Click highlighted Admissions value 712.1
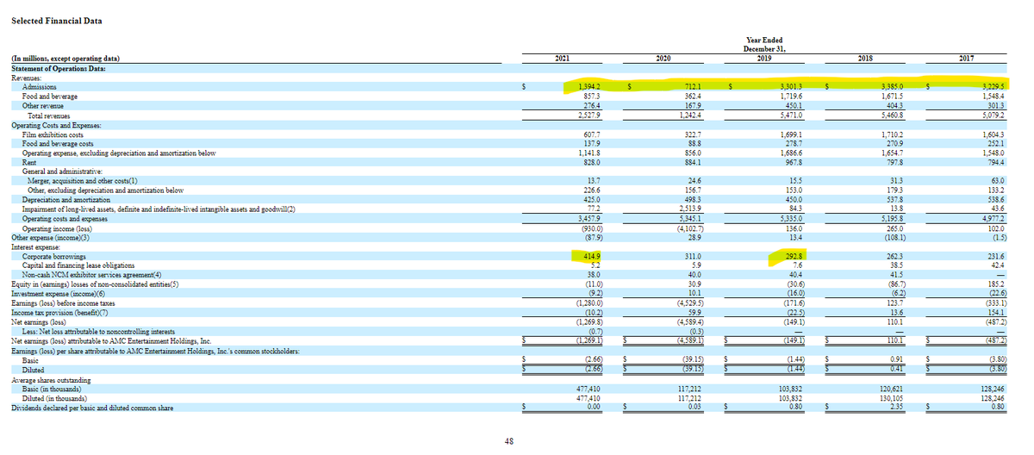1034x455 pixels. [x=694, y=87]
